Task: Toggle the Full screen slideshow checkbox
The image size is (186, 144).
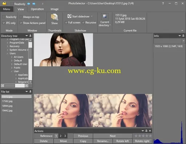Action: (x=66, y=22)
